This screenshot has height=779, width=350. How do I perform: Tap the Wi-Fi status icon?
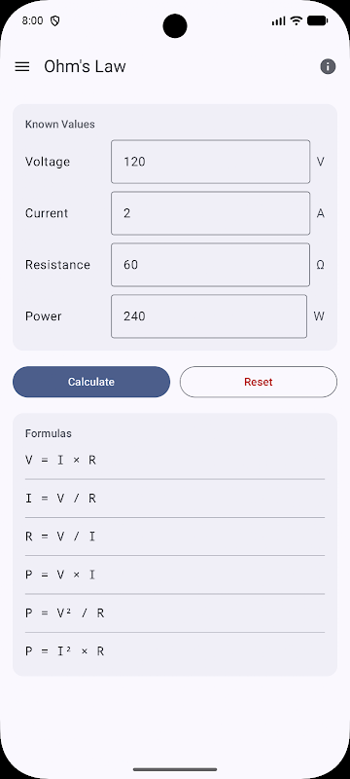[x=297, y=20]
